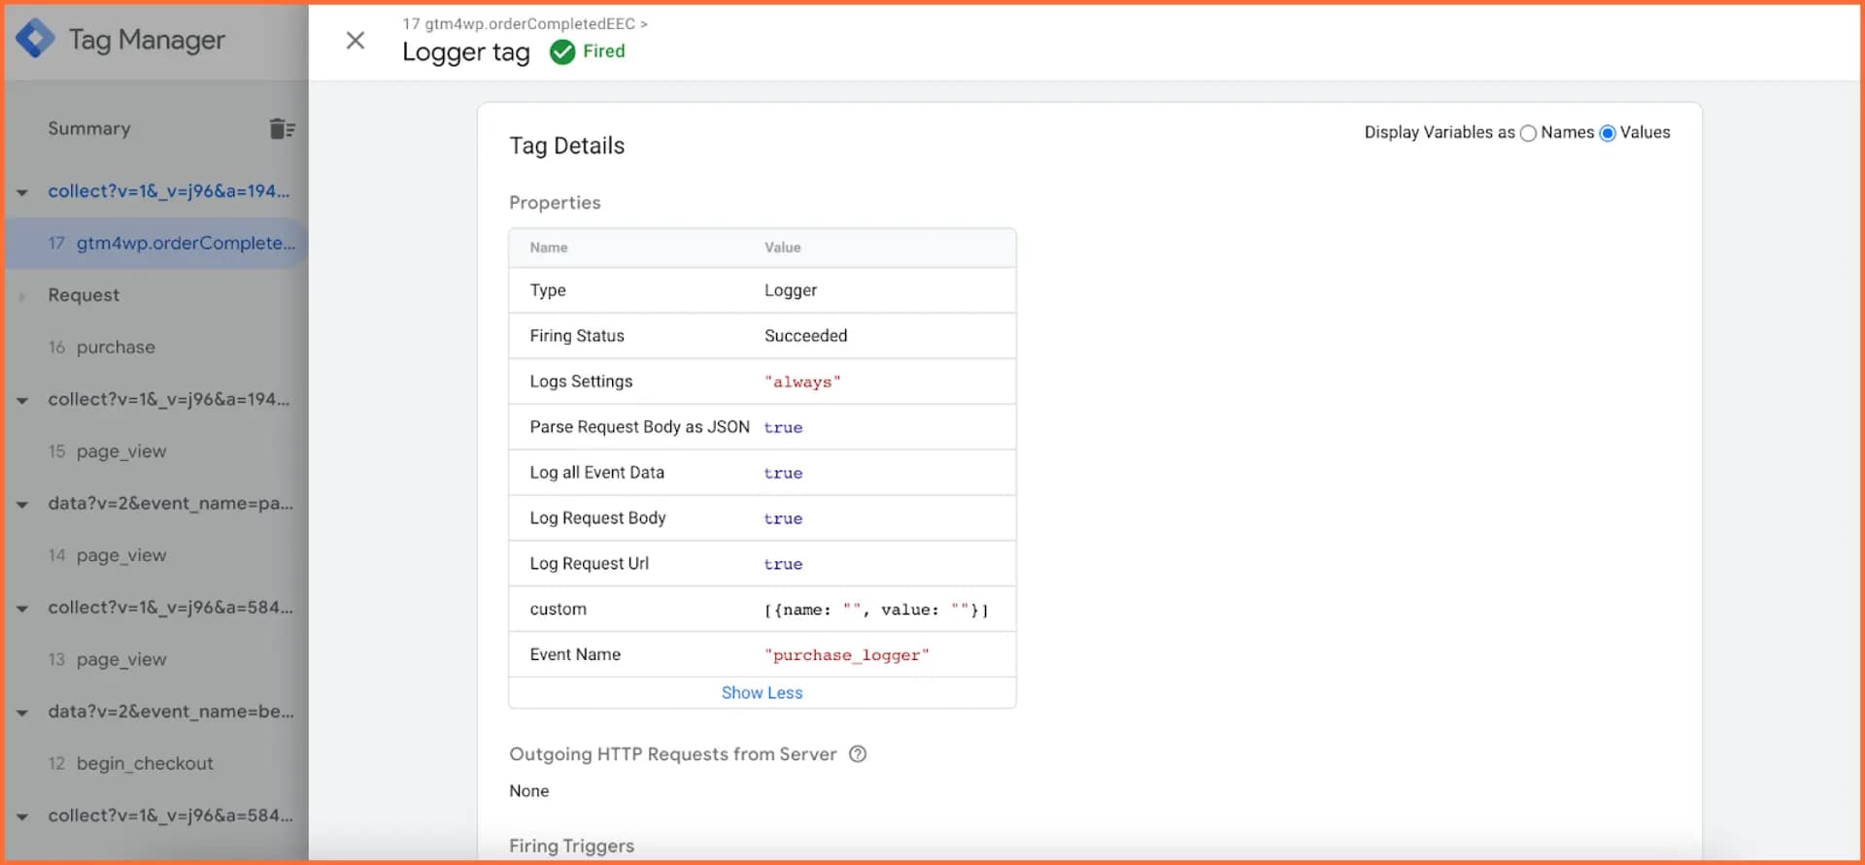Image resolution: width=1865 pixels, height=865 pixels.
Task: Click the Show Less link
Action: pos(762,692)
